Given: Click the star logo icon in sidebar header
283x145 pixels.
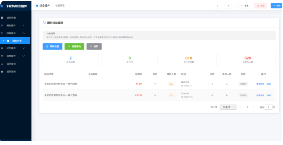Looking at the screenshot, I should (x=2, y=6).
